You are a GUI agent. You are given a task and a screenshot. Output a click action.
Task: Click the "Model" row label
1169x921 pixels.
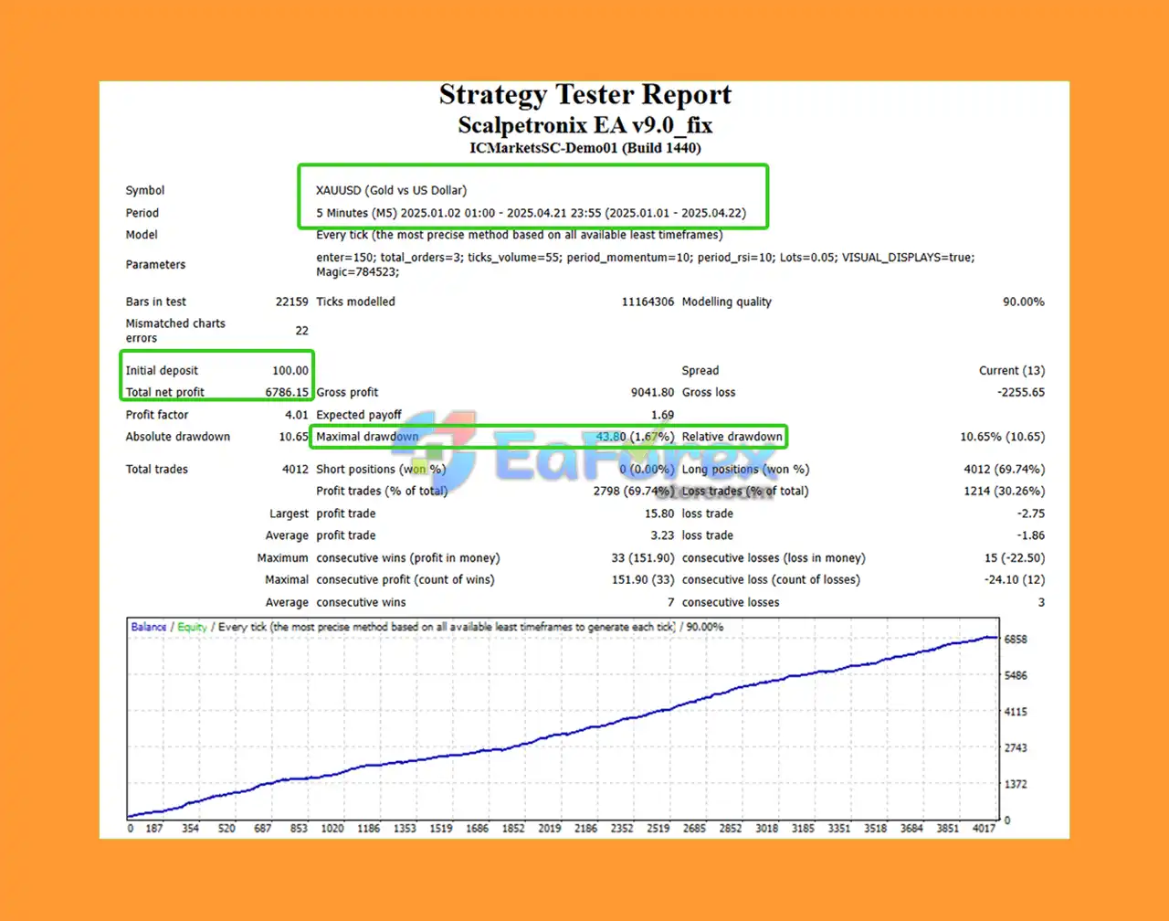tap(142, 235)
